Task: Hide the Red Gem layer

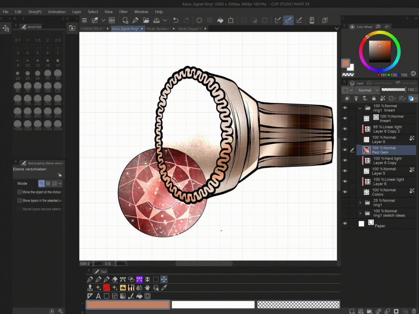Action: point(345,150)
